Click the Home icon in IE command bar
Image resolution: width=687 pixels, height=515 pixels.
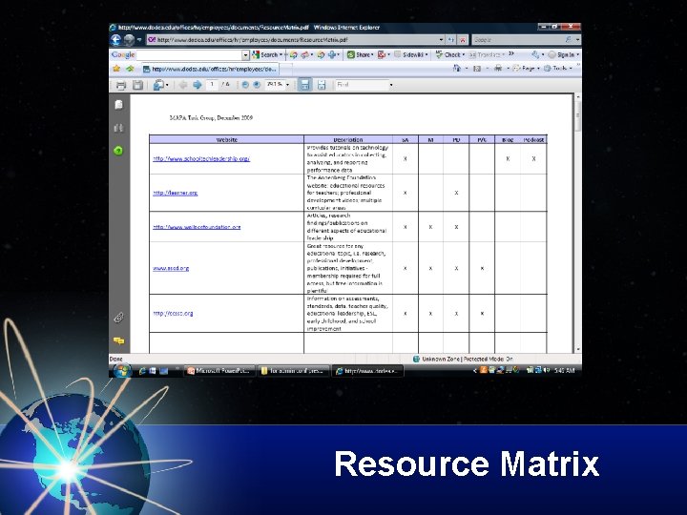456,69
